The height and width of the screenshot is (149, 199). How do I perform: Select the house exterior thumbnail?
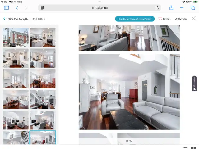point(16,38)
